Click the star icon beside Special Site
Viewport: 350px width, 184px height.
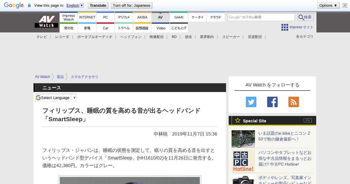238,120
